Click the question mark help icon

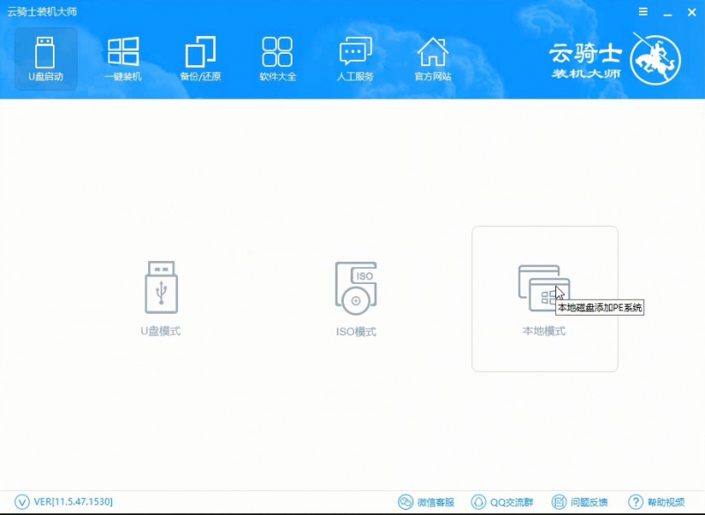(635, 502)
